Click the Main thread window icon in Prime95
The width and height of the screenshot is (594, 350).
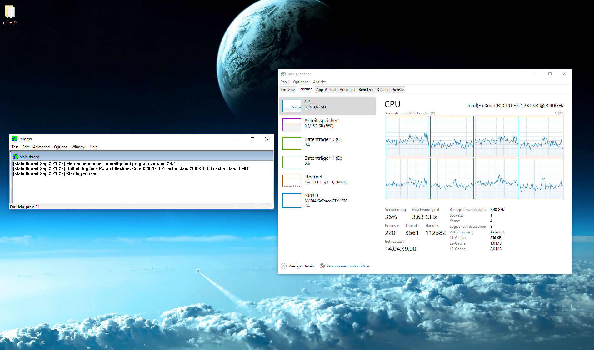click(16, 157)
